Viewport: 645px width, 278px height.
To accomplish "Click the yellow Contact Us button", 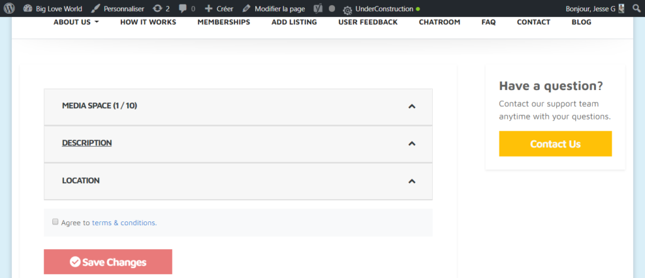I will click(x=555, y=144).
